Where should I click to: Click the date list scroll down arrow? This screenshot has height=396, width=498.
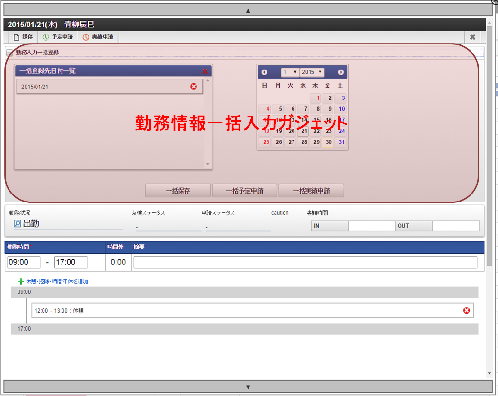(x=208, y=164)
